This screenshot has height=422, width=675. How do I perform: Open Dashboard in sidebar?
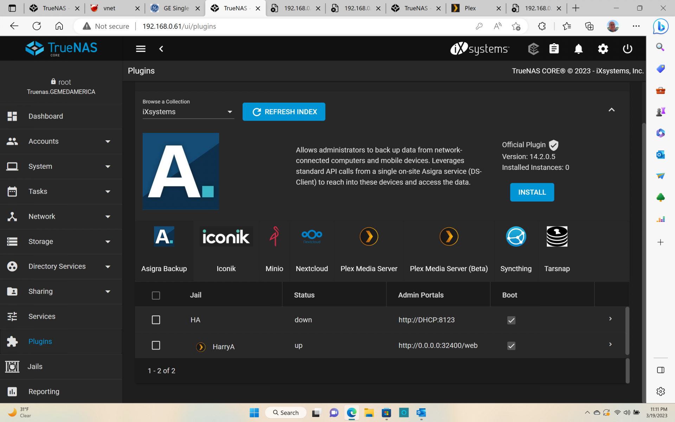point(61,116)
